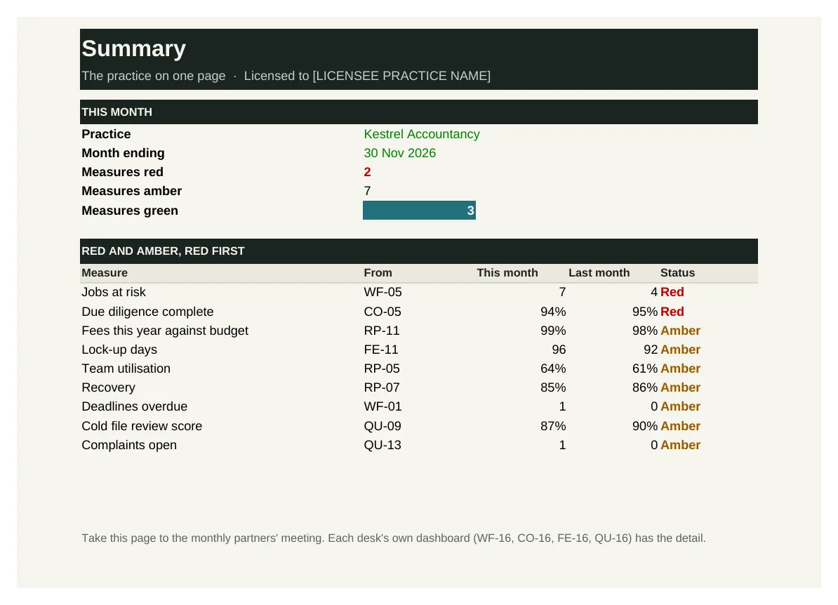
Task: Select the practice name Kestrel Accountancy
Action: coord(422,134)
